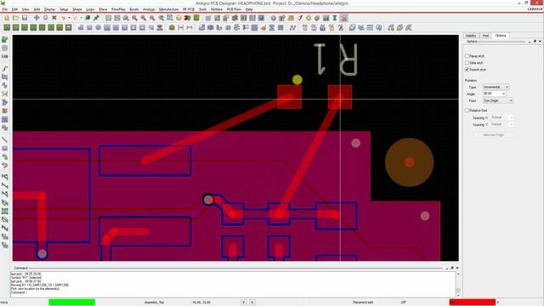Click the Zoom Out magnifier icon
The height and width of the screenshot is (306, 544).
click(152, 18)
